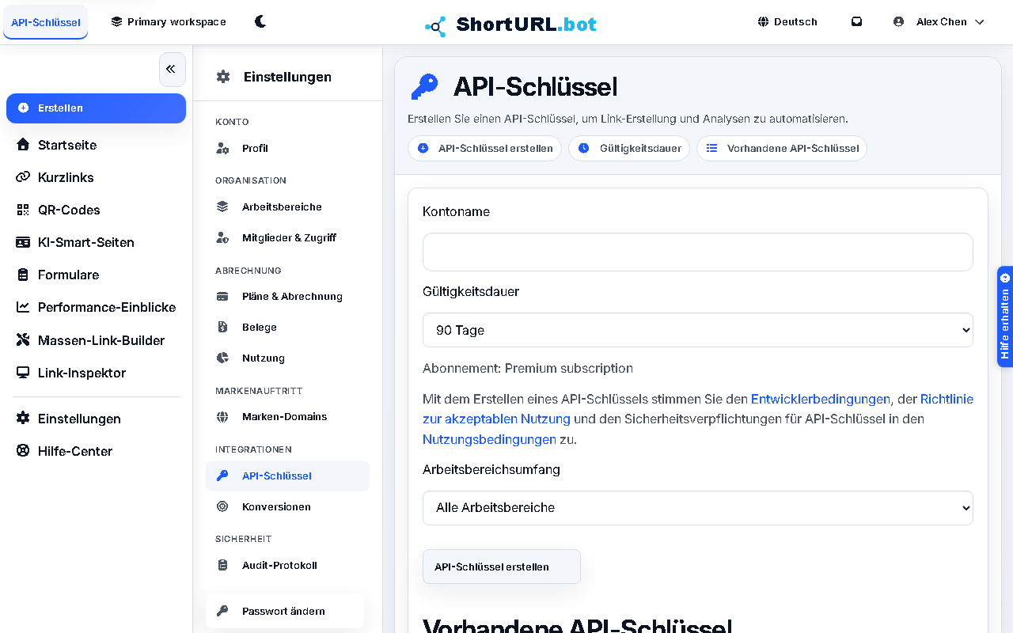Click the Konversionen target icon
The height and width of the screenshot is (633, 1013).
tap(222, 506)
